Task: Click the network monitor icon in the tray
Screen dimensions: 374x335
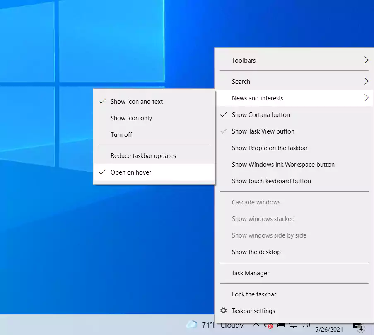Action: (x=293, y=325)
